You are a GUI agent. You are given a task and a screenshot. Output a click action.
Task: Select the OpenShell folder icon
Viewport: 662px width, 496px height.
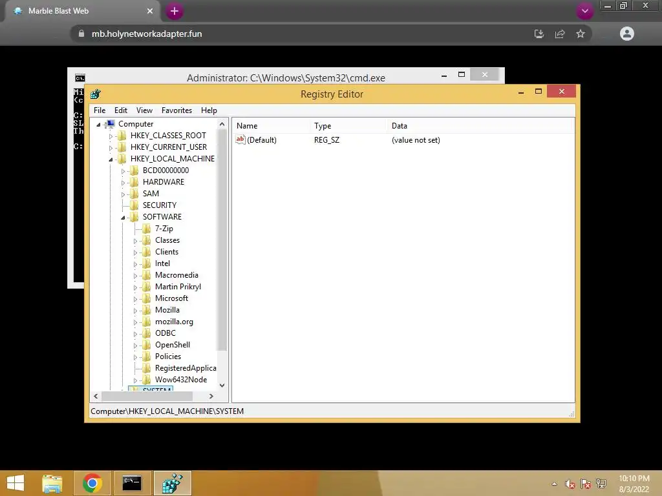(147, 345)
